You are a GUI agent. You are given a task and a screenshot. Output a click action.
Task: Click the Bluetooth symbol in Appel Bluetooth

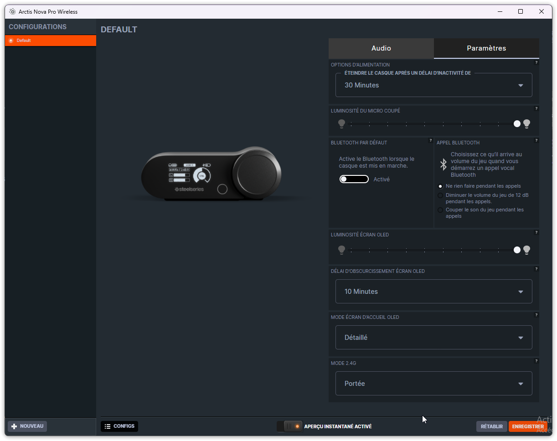point(443,164)
